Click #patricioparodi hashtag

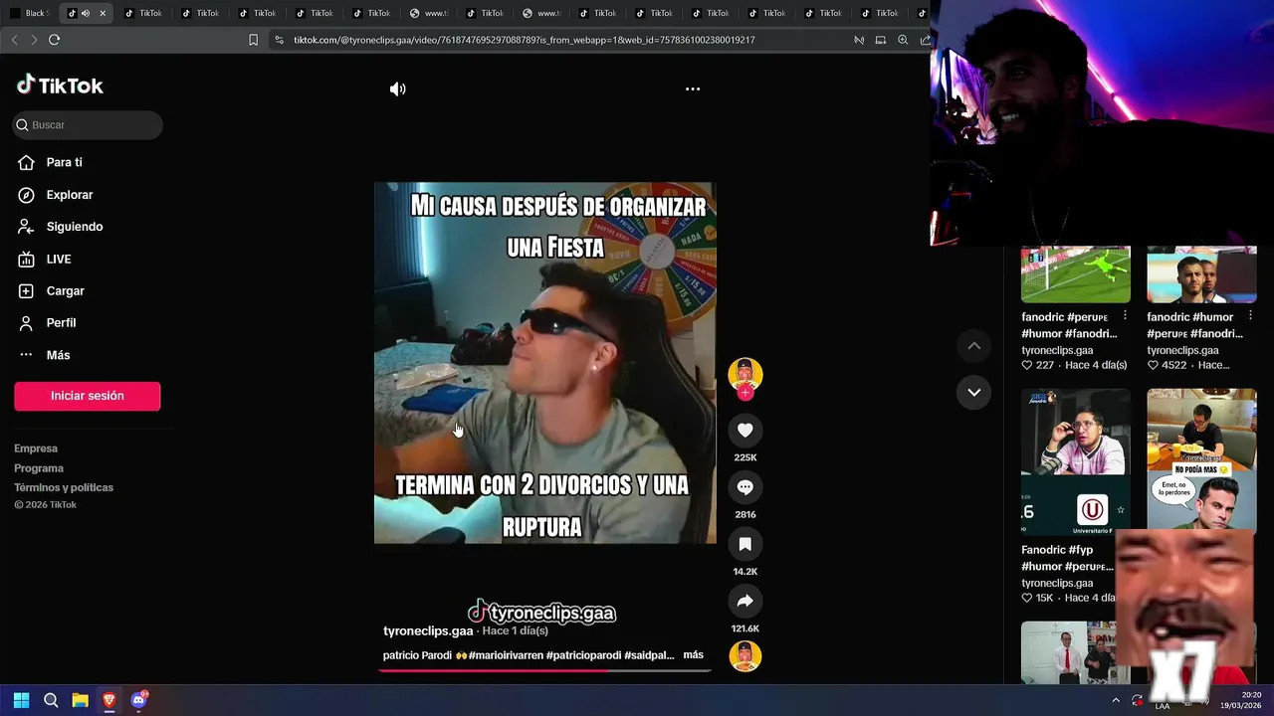[583, 655]
